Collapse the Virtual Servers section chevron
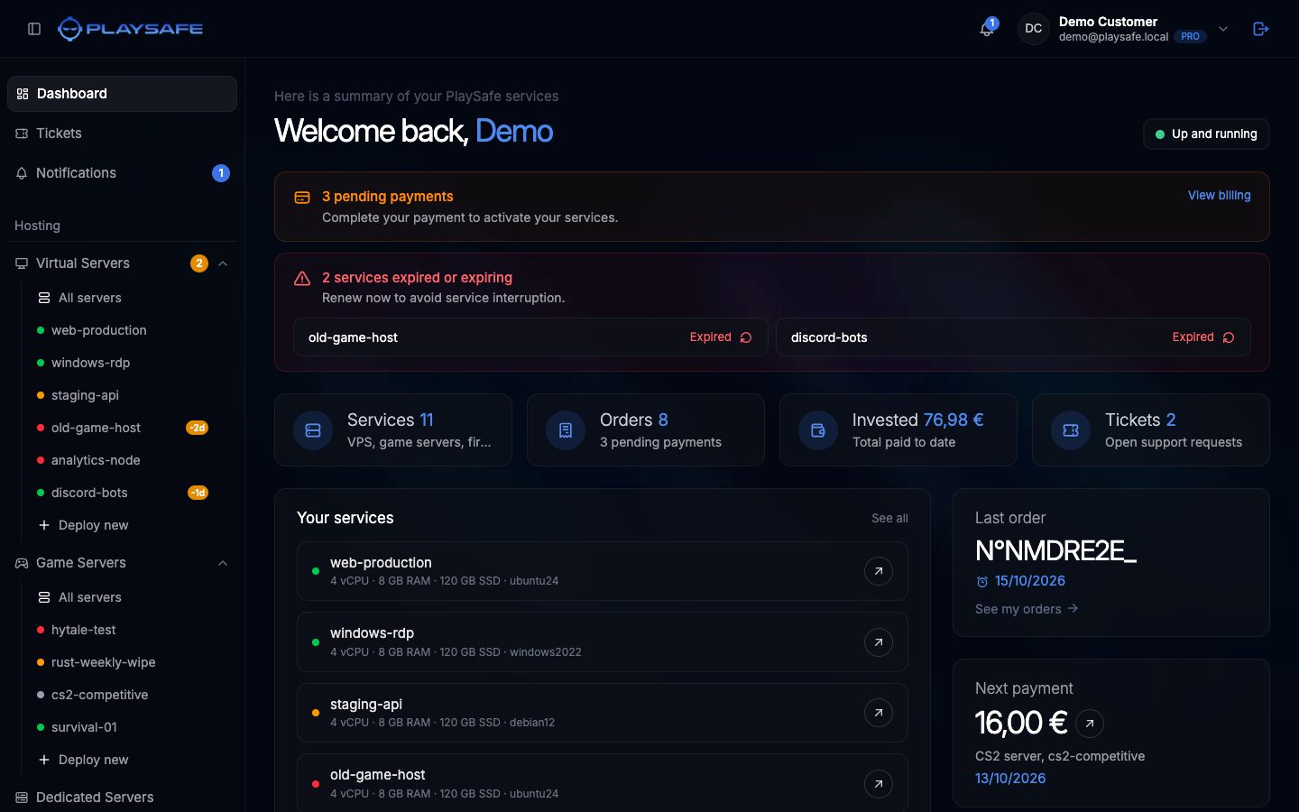The height and width of the screenshot is (812, 1299). pos(223,263)
